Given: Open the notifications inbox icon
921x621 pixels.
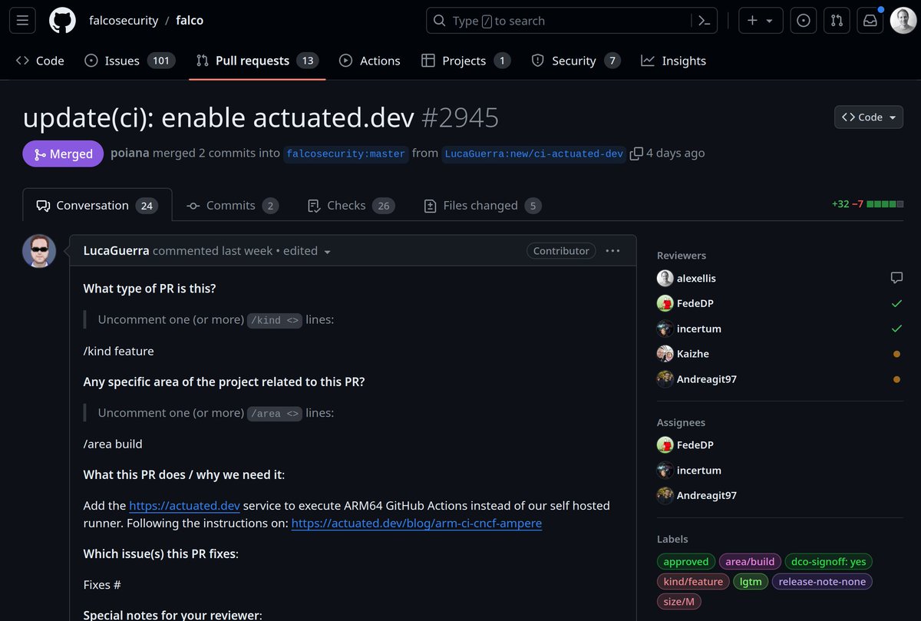Looking at the screenshot, I should 870,21.
